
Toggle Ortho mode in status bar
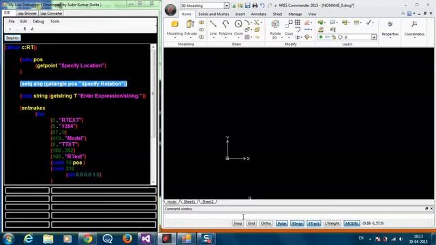point(266,223)
